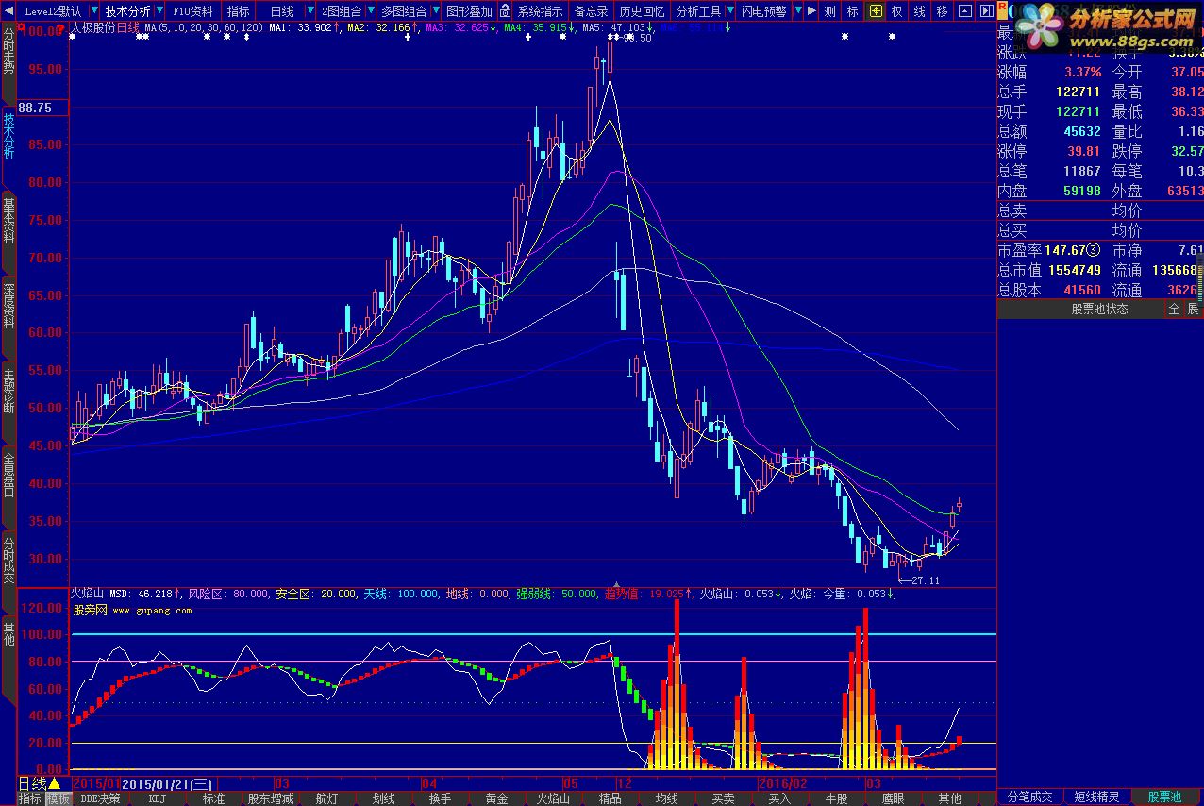Screen dimensions: 1204x806
Task: Click the 2015/01/21(三) date field
Action: point(168,782)
